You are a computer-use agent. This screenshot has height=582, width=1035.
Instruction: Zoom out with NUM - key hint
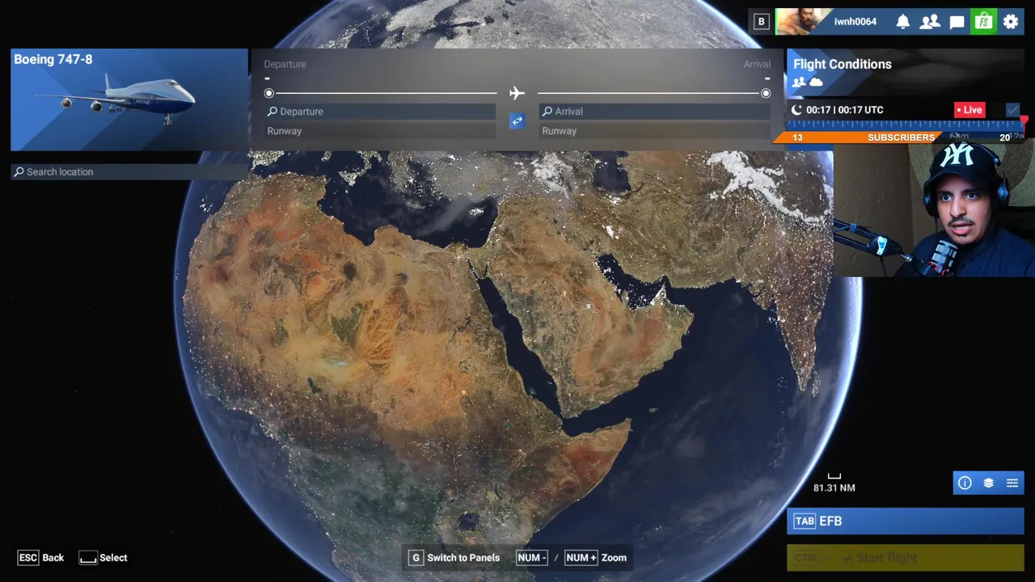(x=531, y=558)
